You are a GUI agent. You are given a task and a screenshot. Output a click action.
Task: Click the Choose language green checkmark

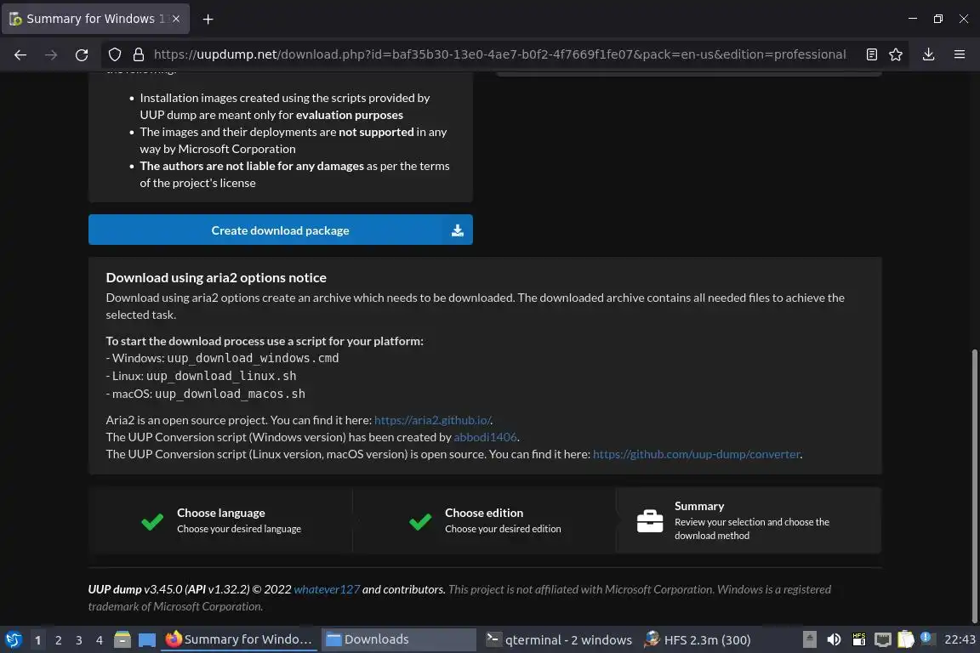point(152,521)
